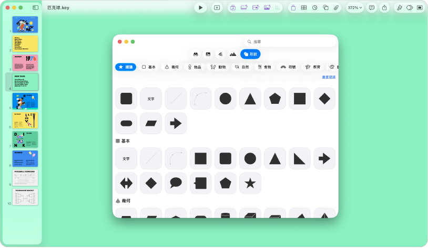The image size is (428, 248).
Task: Select the 自然 category pill
Action: [x=242, y=67]
